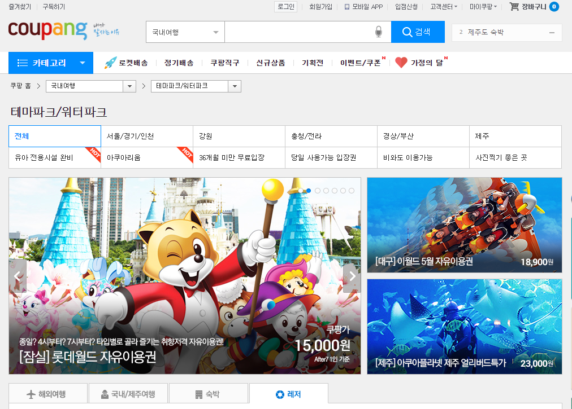The height and width of the screenshot is (409, 572).
Task: Select the 36개월 미만 무료입장 filter
Action: pos(239,158)
